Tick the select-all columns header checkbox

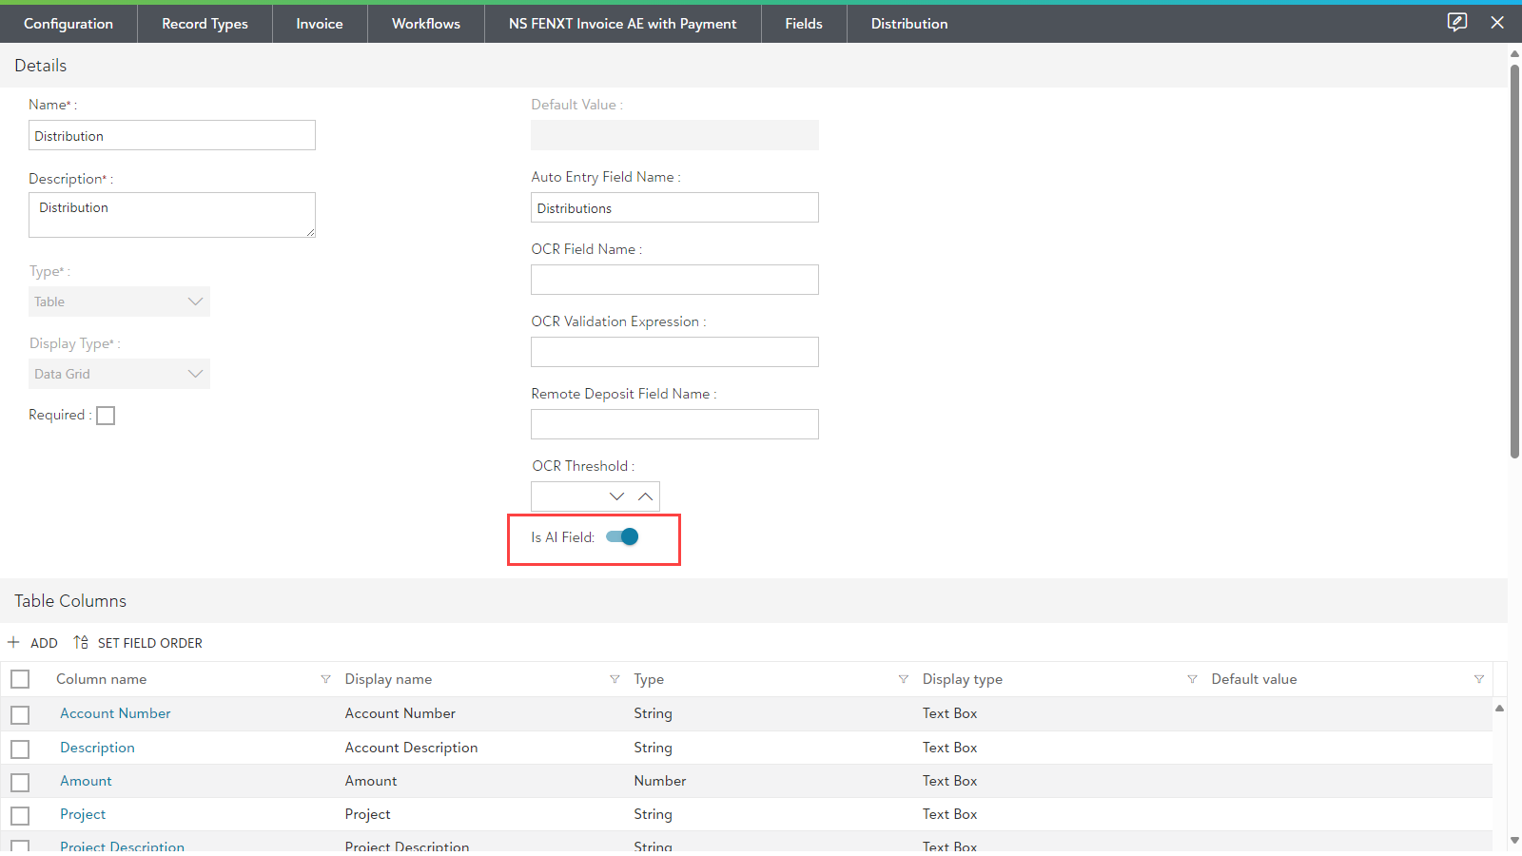click(20, 679)
